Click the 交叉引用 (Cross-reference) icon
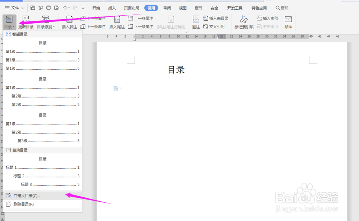 tap(214, 26)
